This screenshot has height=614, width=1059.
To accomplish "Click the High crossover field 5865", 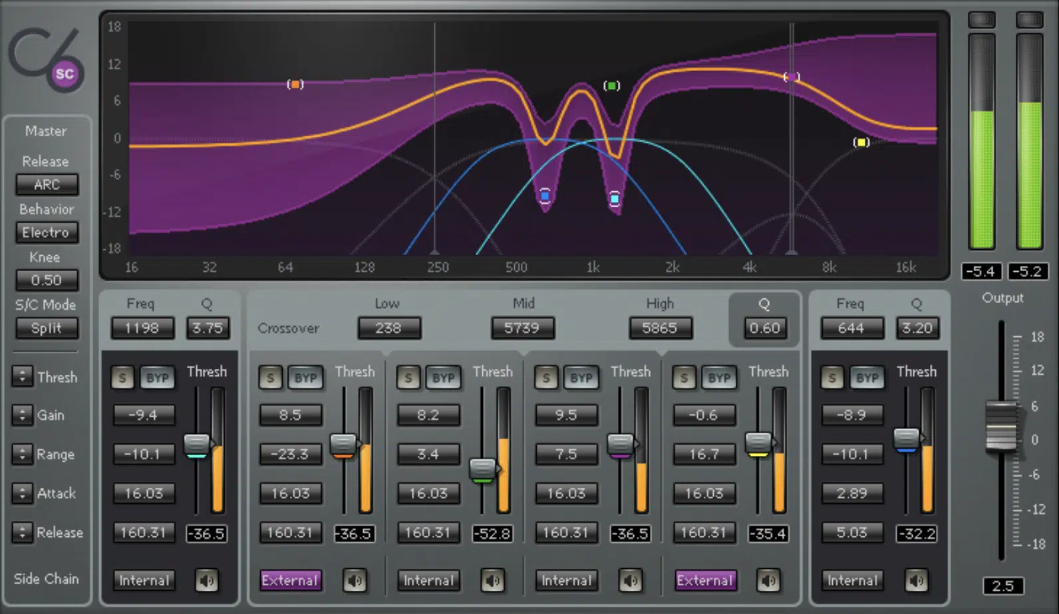I will click(660, 328).
